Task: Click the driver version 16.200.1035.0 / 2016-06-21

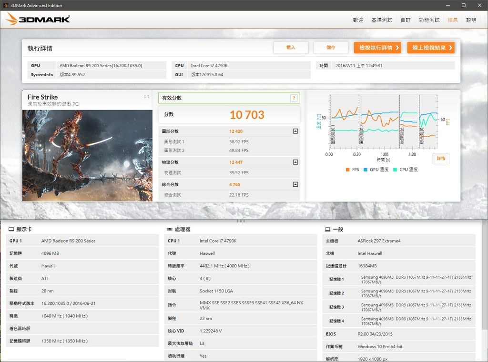Action: [x=69, y=303]
